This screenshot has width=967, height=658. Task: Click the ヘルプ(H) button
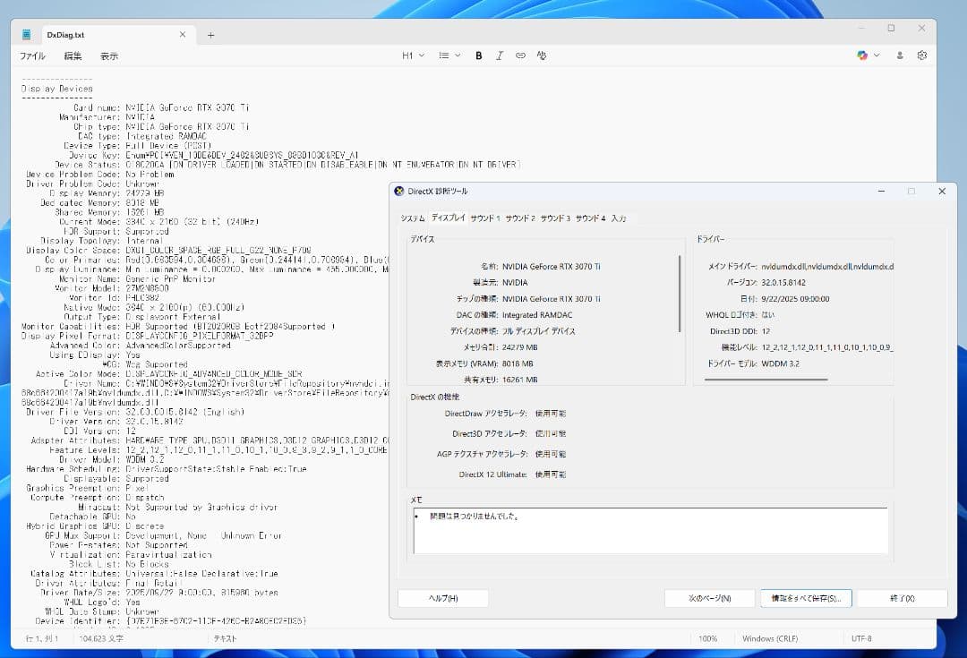coord(443,598)
